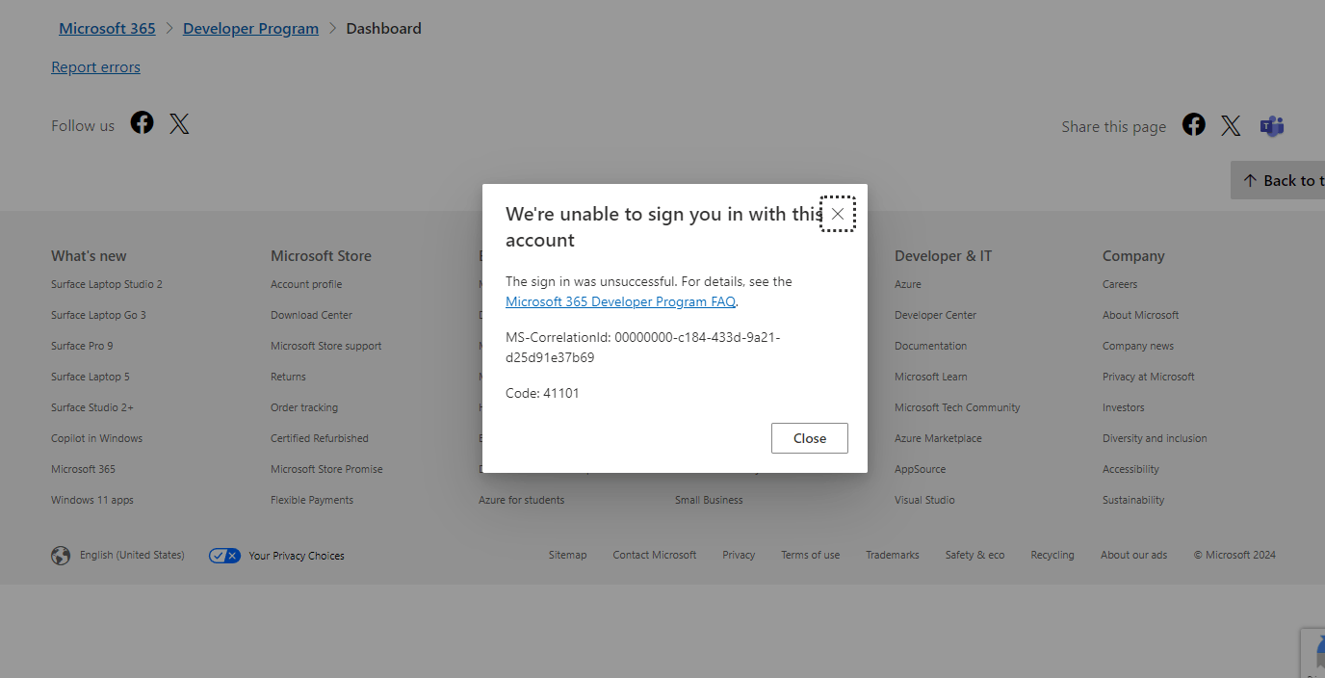The image size is (1325, 678).
Task: Open Surface Laptop Go 3 link
Action: point(98,315)
